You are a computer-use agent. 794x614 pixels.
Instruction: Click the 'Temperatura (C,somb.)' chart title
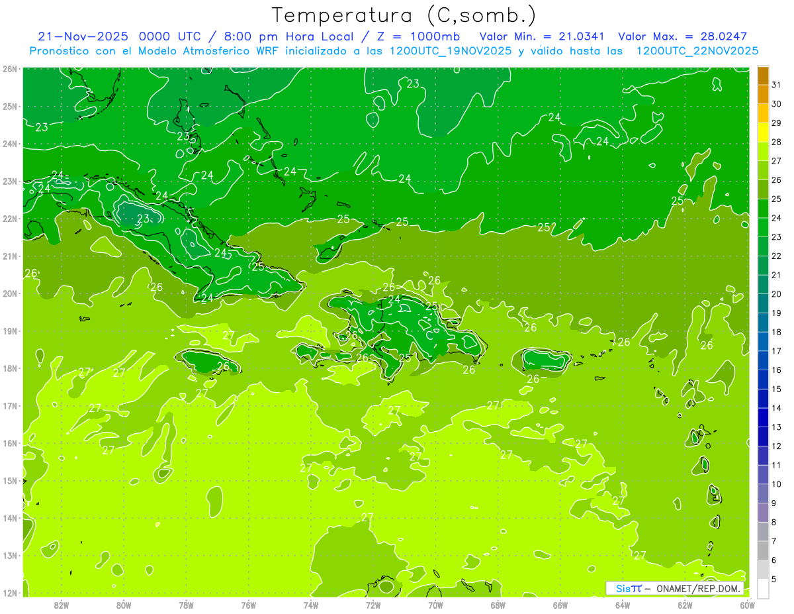pyautogui.click(x=404, y=15)
